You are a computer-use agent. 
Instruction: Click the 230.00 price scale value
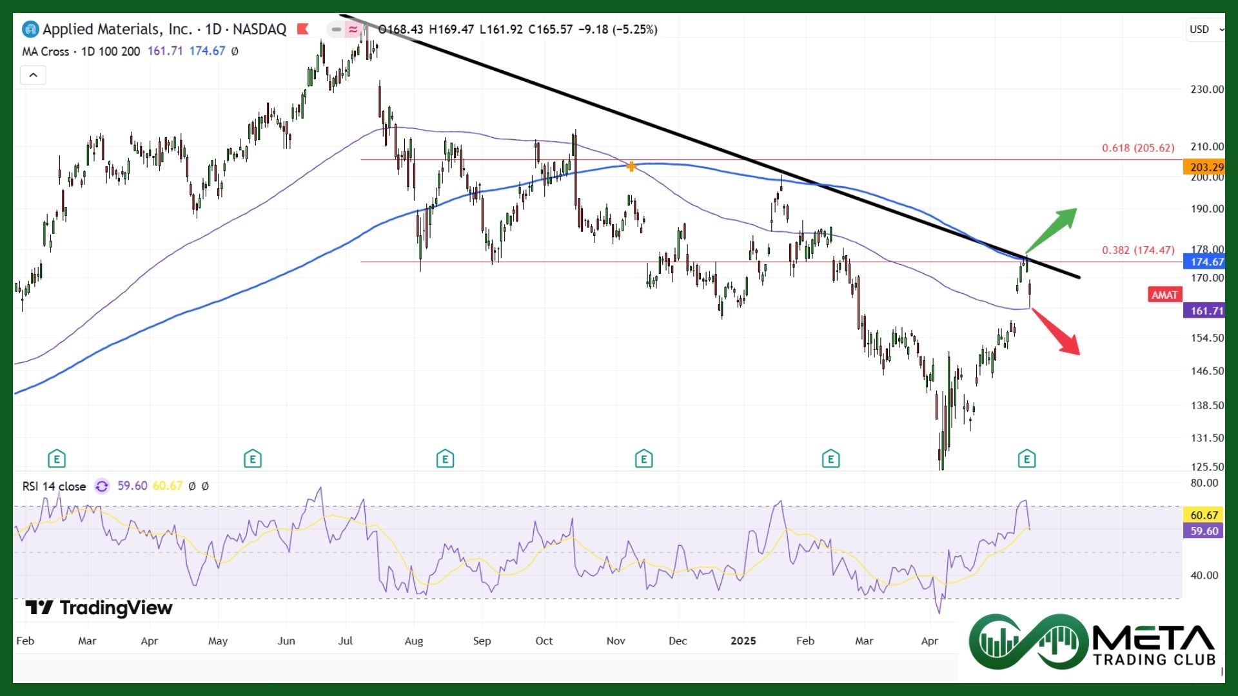[x=1206, y=90]
